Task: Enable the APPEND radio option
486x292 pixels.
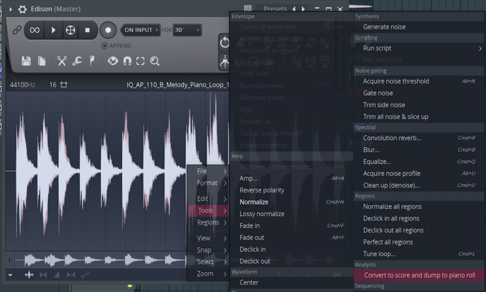Action: 104,46
